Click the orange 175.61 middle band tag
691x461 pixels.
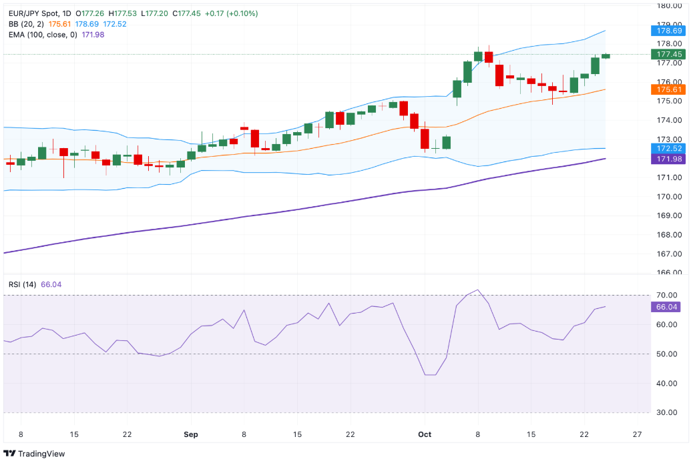point(670,89)
